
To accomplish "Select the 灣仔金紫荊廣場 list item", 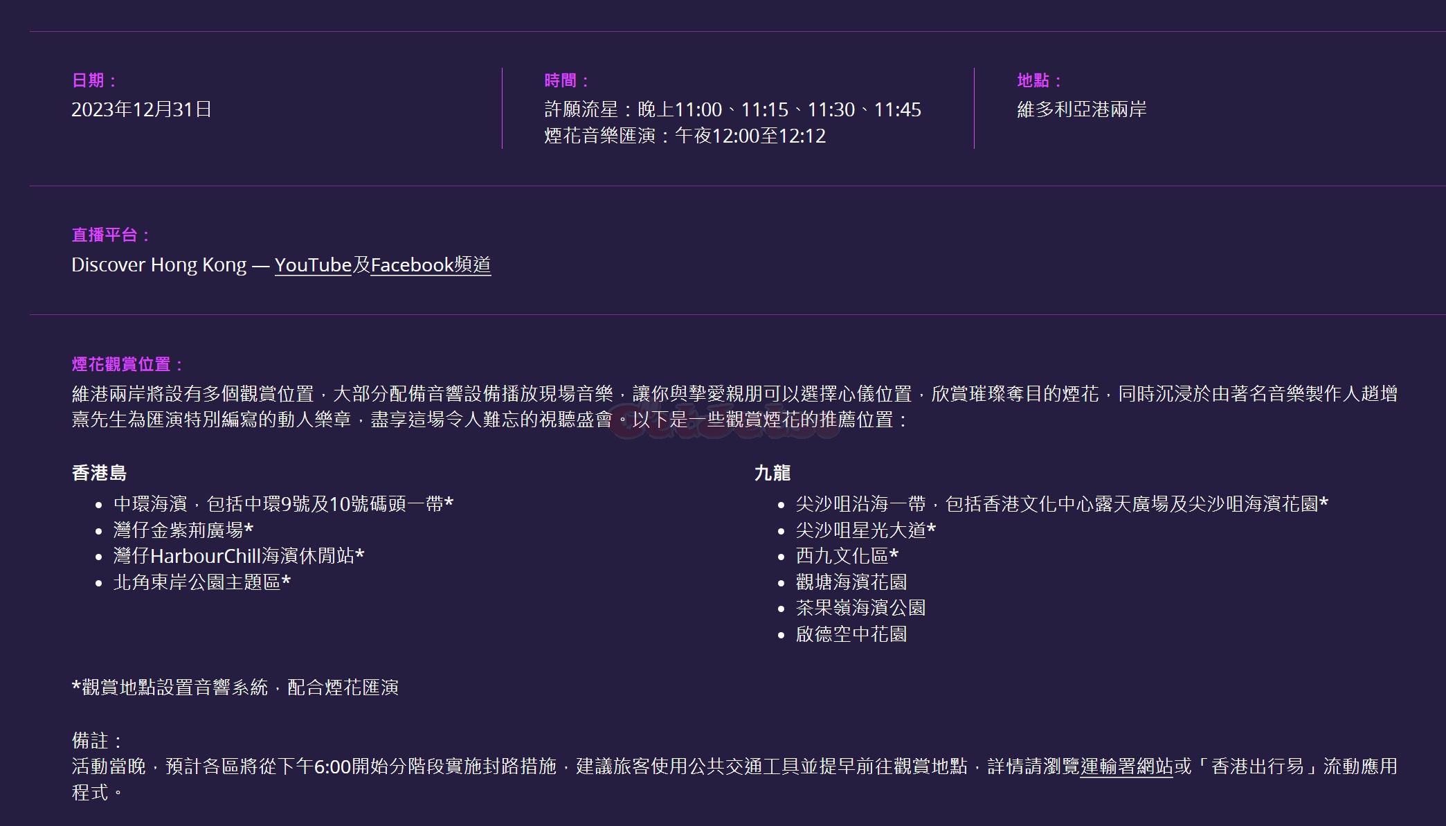I will (x=183, y=530).
